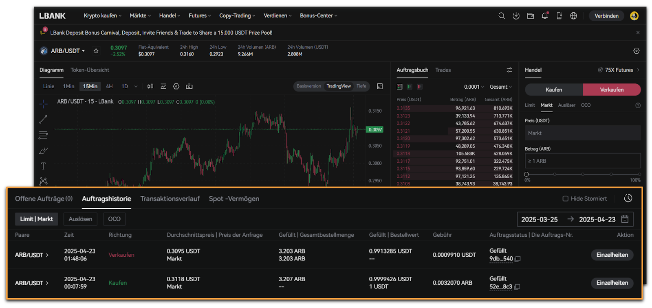652x308 pixels.
Task: Open the search magnifier in header
Action: (x=502, y=16)
